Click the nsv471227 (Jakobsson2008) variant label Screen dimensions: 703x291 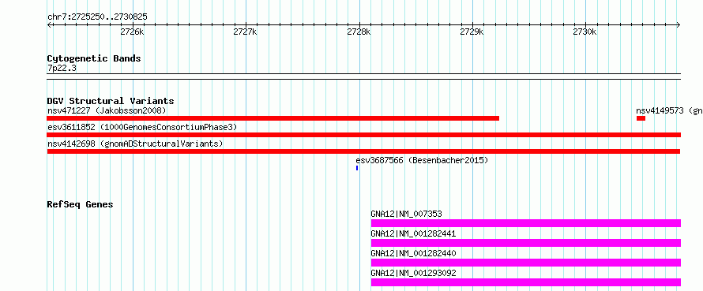pos(107,110)
